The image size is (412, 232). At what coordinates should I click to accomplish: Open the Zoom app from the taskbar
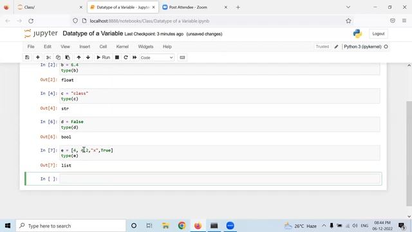click(x=230, y=226)
